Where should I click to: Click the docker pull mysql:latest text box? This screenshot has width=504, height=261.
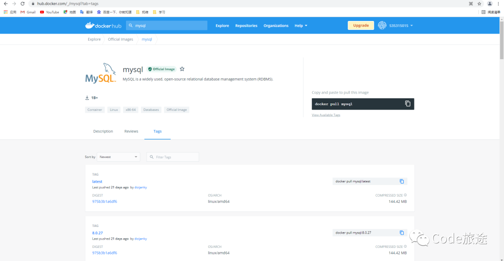coord(370,181)
